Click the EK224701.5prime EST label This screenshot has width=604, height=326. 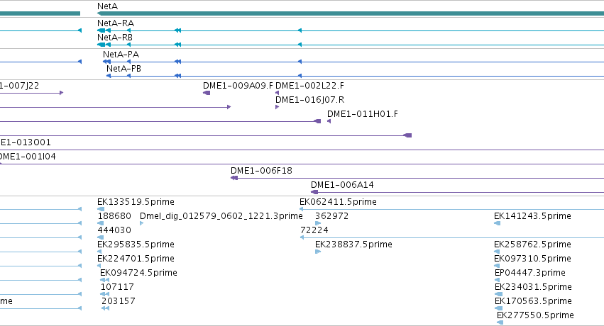[x=136, y=259]
